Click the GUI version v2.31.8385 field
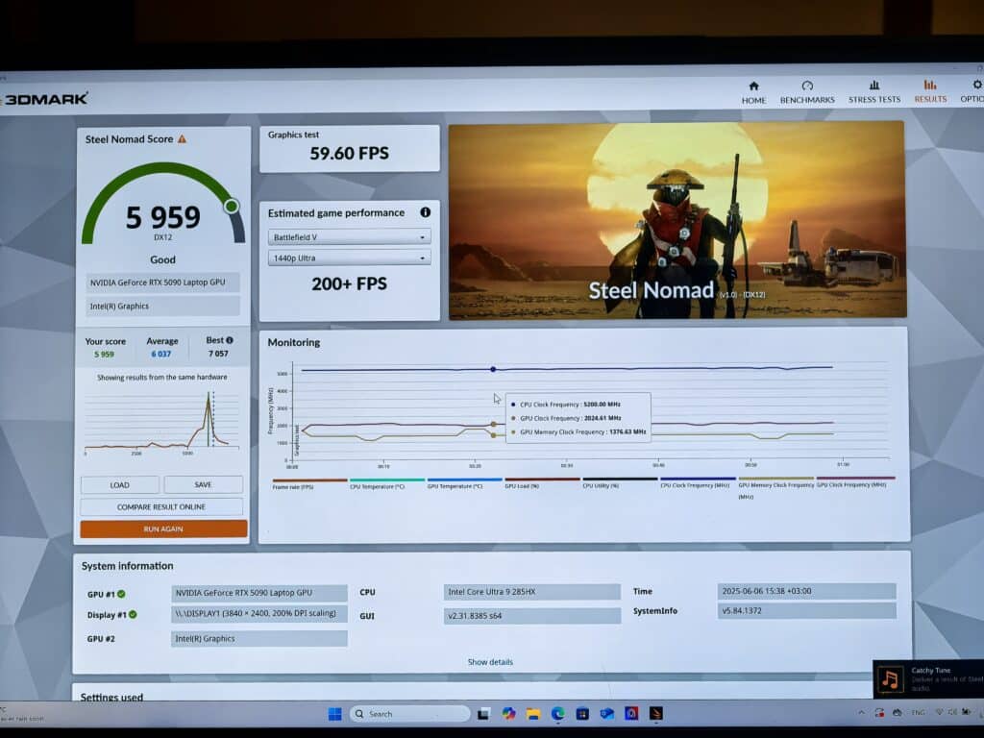Image resolution: width=984 pixels, height=738 pixels. click(x=532, y=616)
